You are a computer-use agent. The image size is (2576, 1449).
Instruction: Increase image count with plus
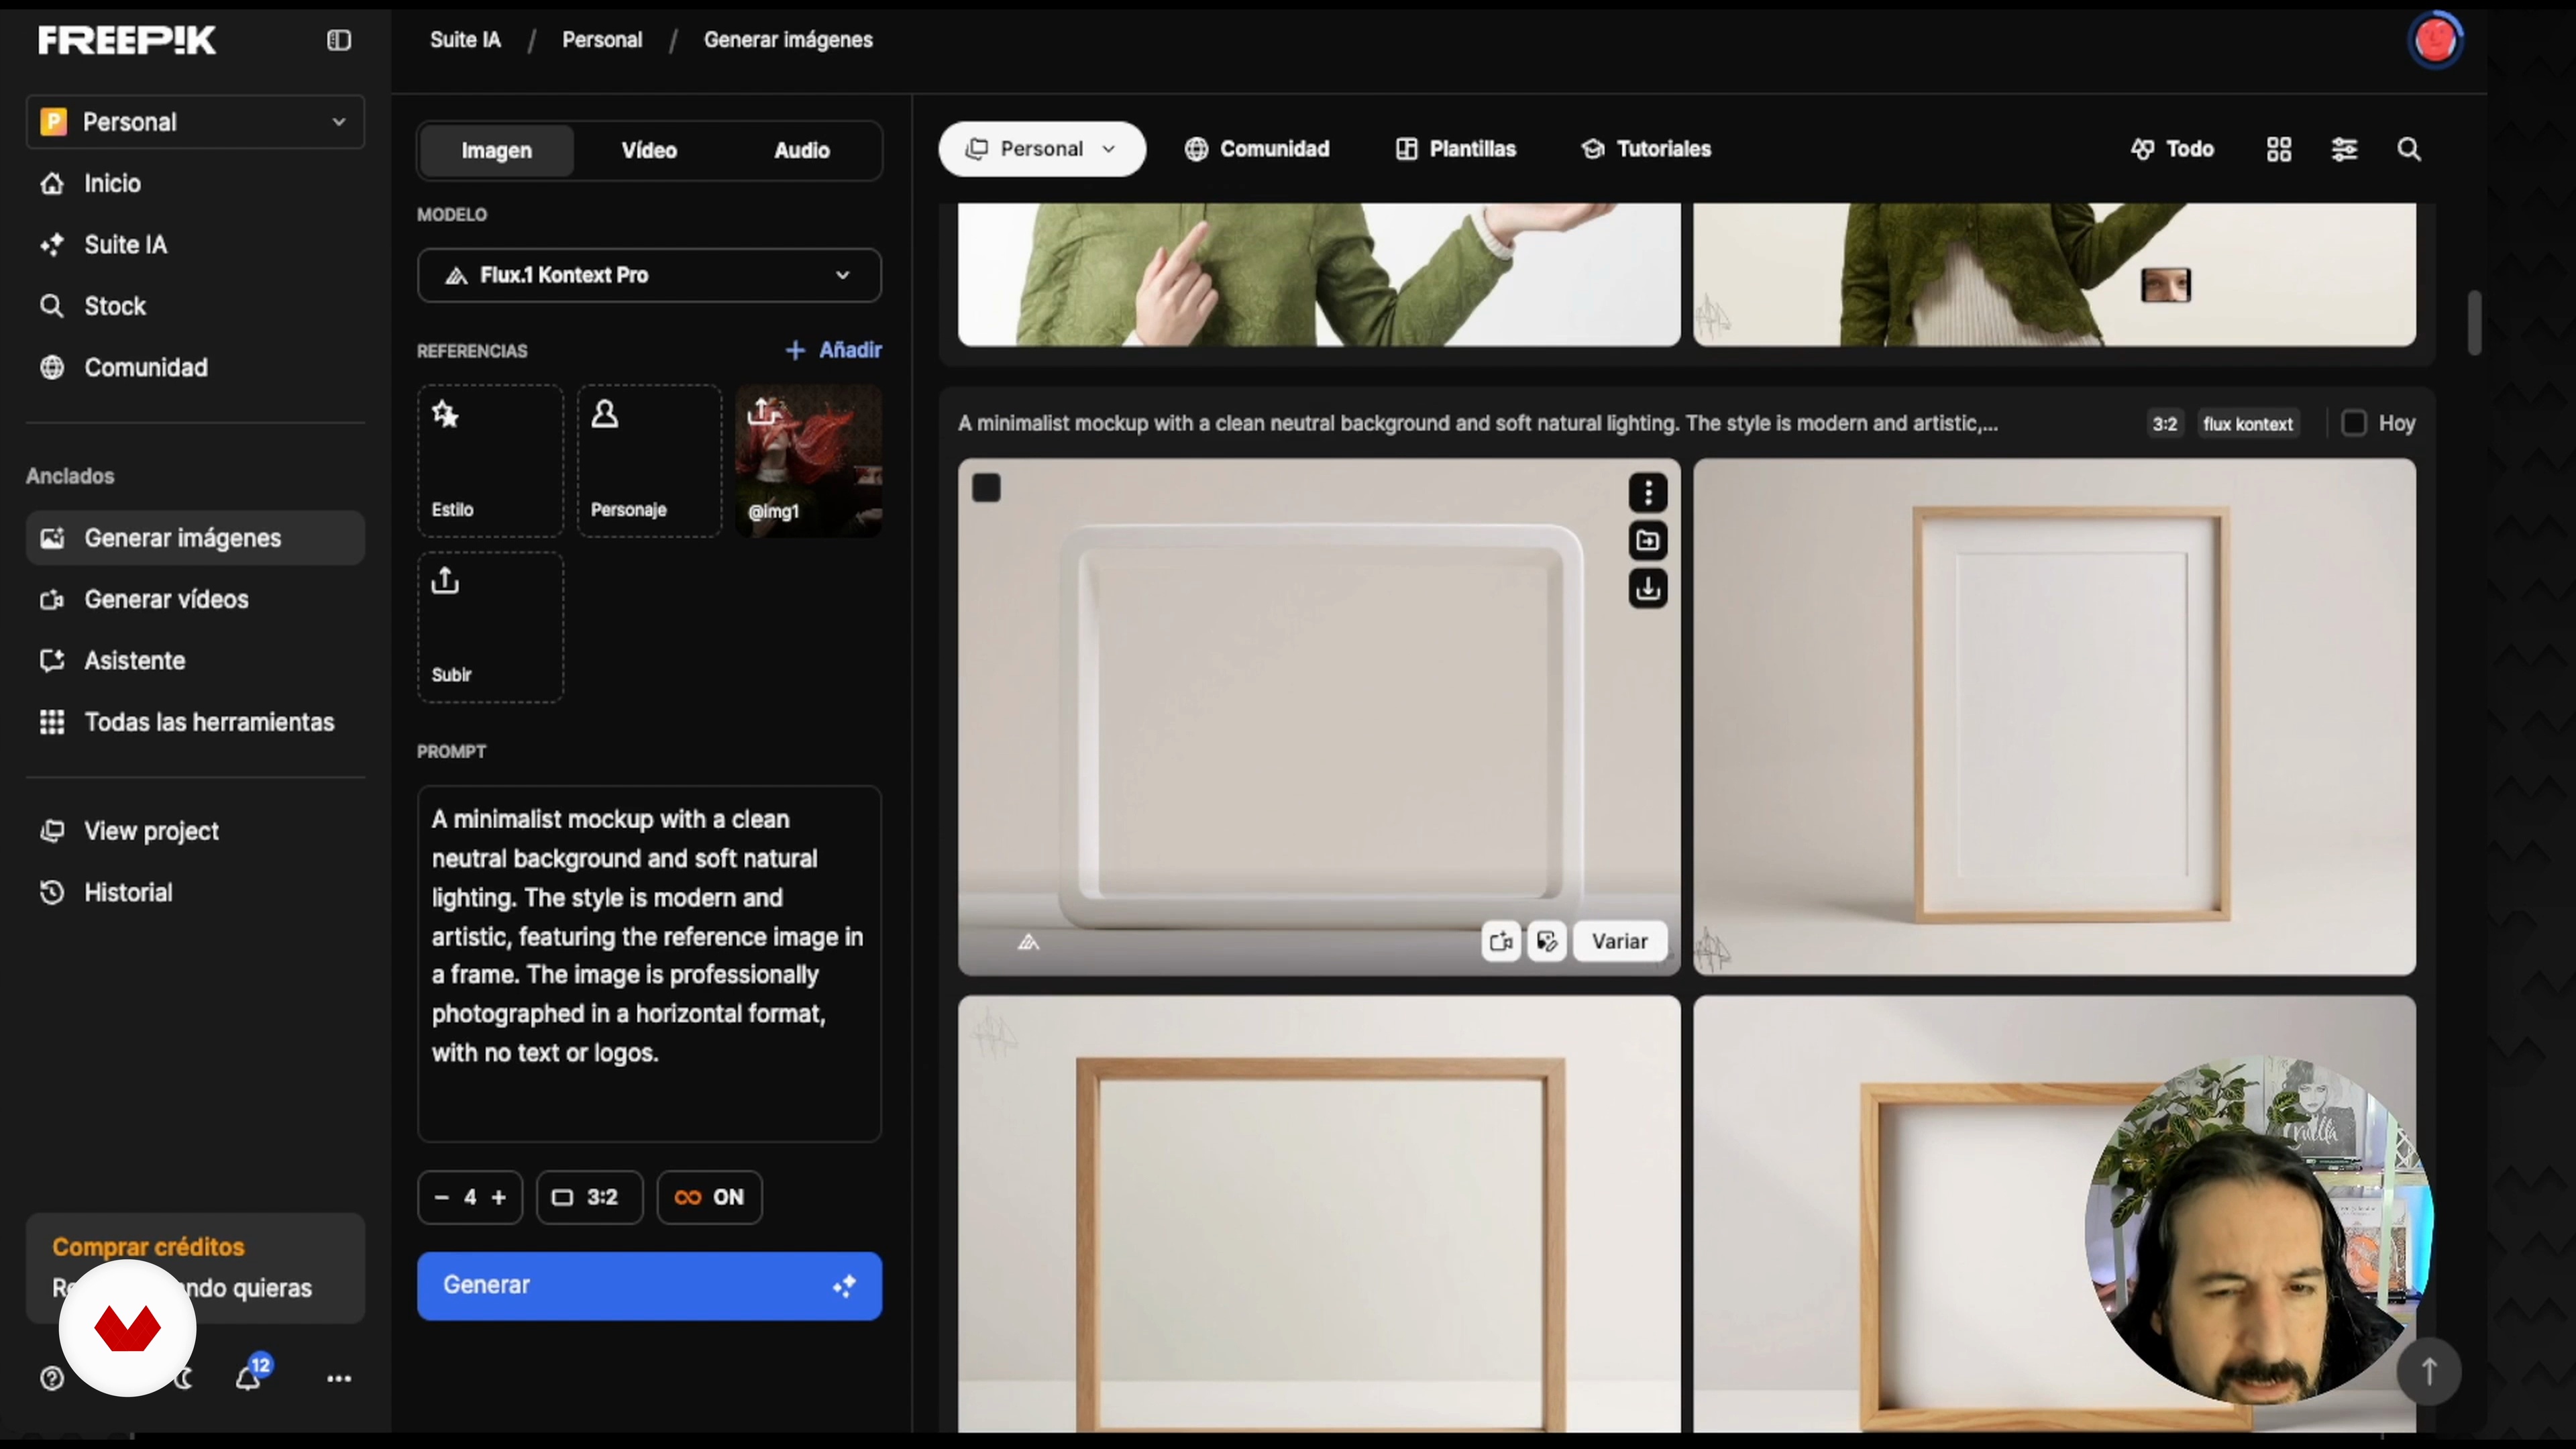(x=498, y=1197)
